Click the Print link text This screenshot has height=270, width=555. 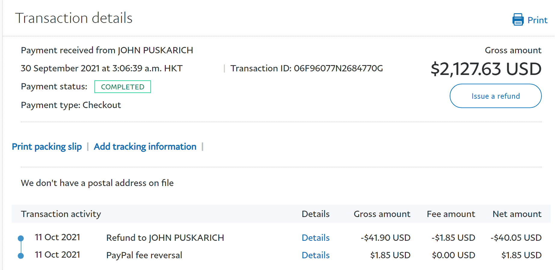(x=537, y=20)
